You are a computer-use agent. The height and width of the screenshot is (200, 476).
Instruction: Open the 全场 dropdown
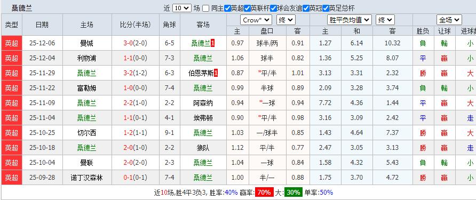[449, 20]
